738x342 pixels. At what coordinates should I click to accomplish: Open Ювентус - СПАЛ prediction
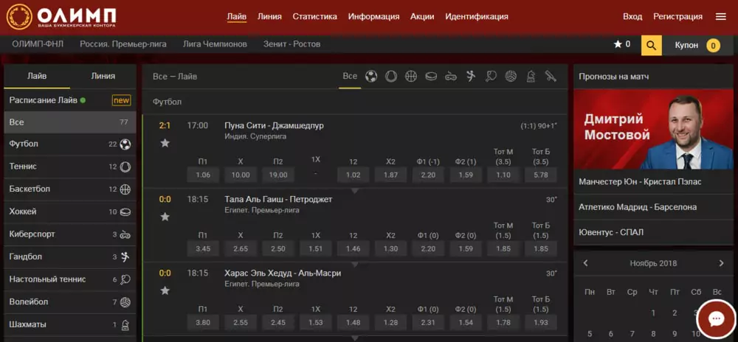pos(653,232)
